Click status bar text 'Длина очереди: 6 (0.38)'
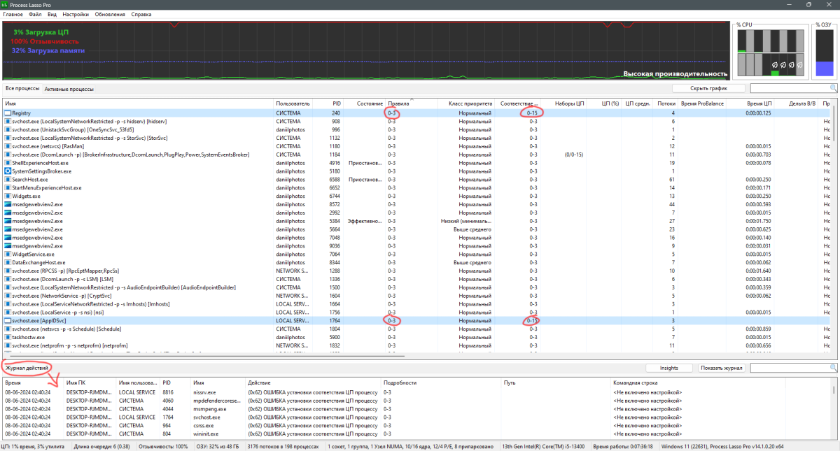This screenshot has width=840, height=451. pyautogui.click(x=101, y=446)
